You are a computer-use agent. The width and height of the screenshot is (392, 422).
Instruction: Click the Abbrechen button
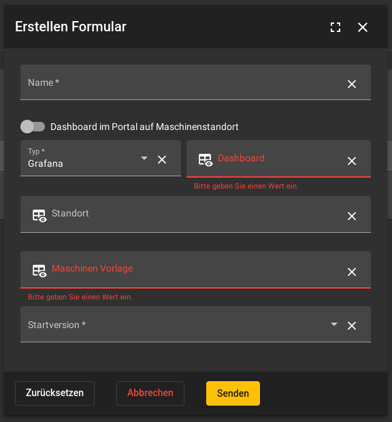click(150, 393)
